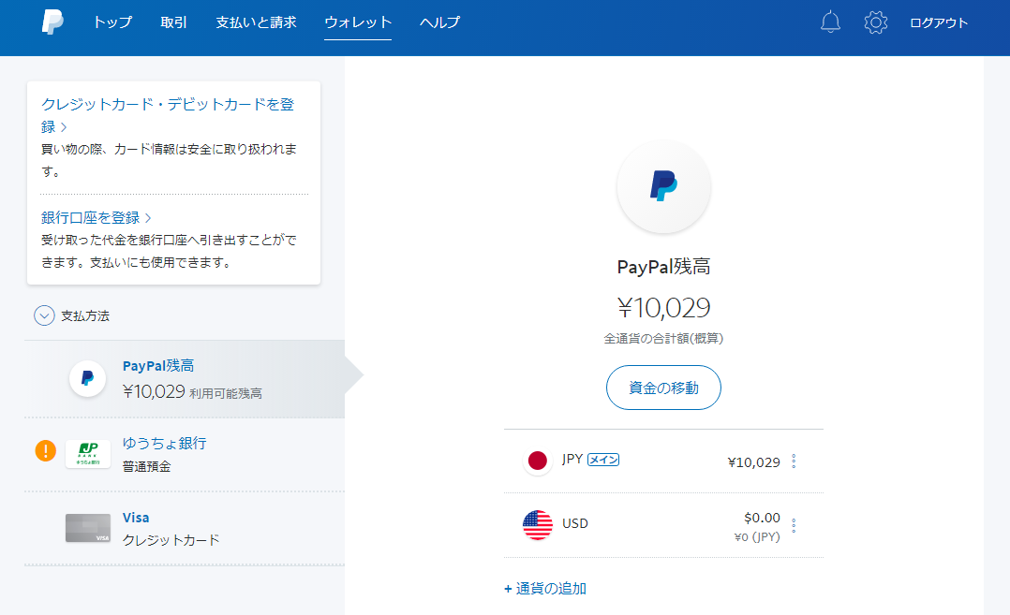Click ¥0 (JPY) conversion text

(757, 536)
